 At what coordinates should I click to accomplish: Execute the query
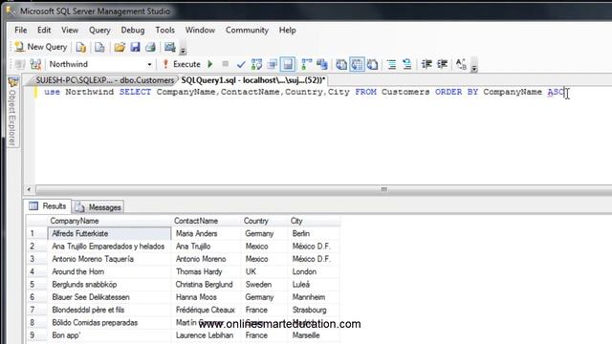coord(182,64)
